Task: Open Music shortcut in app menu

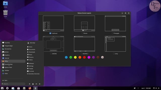Action: pos(30,54)
